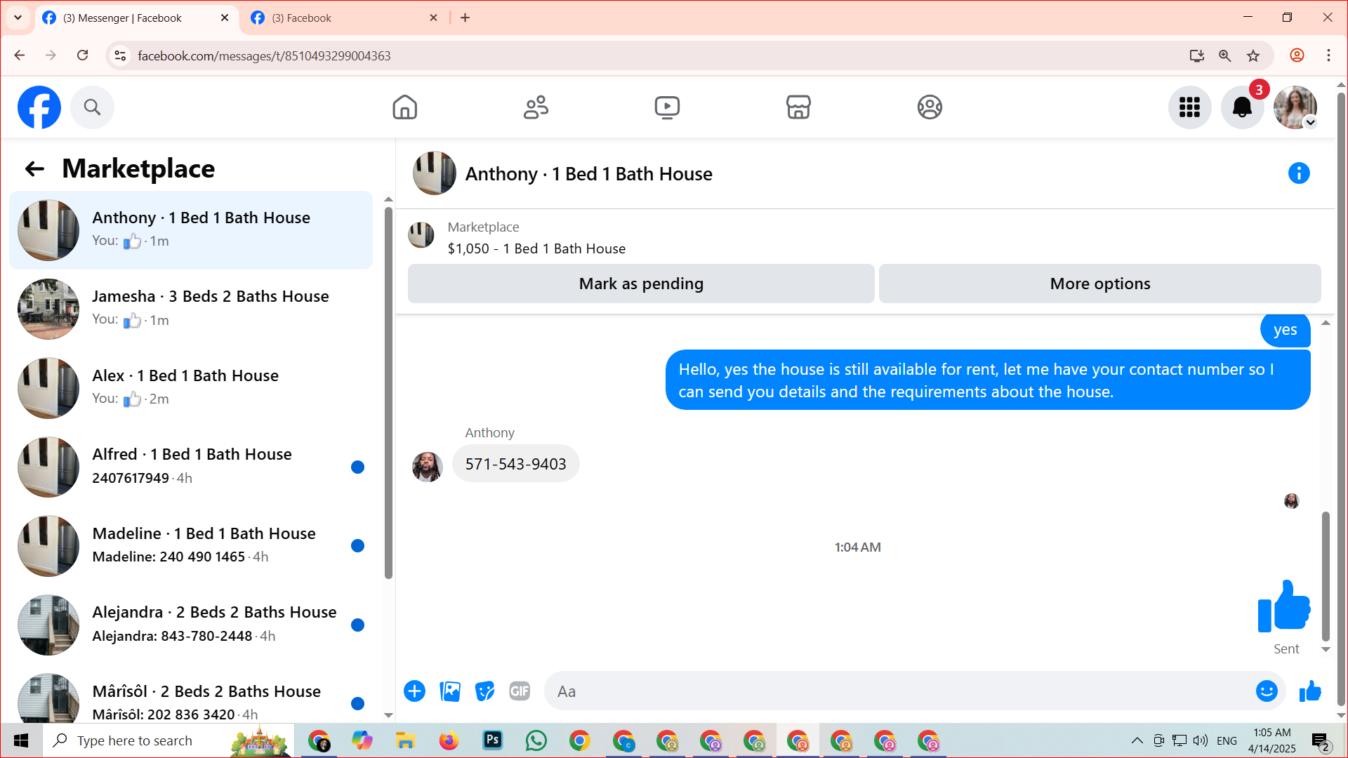Open the Facebook apps grid menu
The image size is (1348, 758).
click(1189, 107)
